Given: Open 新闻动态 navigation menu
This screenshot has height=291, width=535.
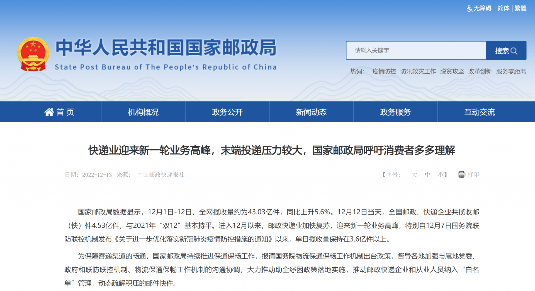Looking at the screenshot, I should coord(311,112).
